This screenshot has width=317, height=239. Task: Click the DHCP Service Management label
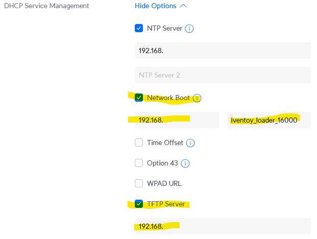pos(46,6)
